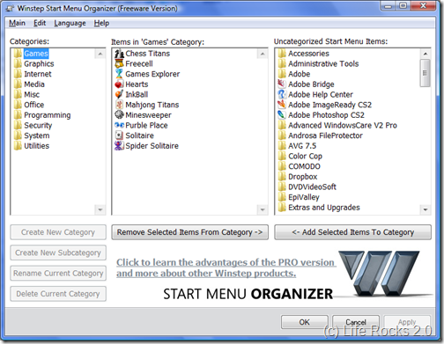Click the Mahjong Titans icon

click(119, 105)
